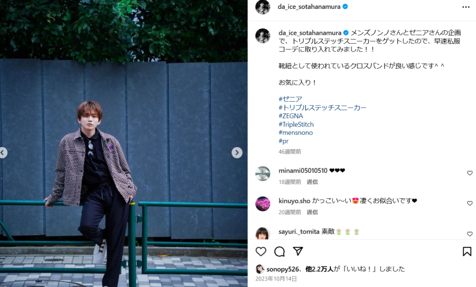Save the post with bookmark icon
476x287 pixels.
[467, 251]
